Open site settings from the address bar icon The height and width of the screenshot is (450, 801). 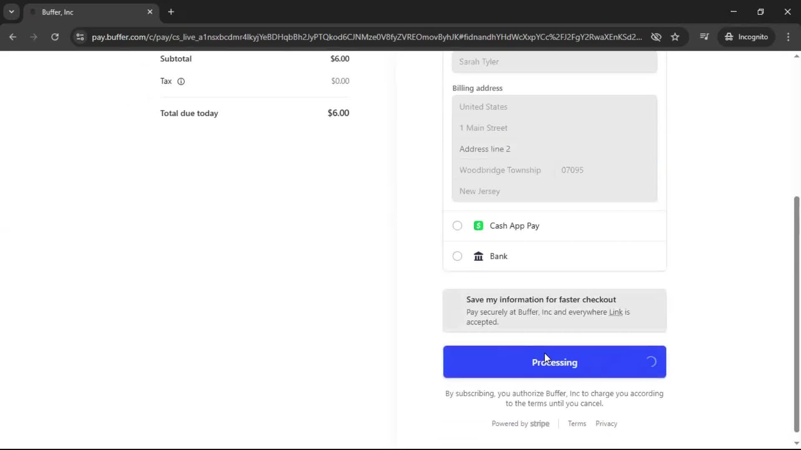click(x=80, y=37)
